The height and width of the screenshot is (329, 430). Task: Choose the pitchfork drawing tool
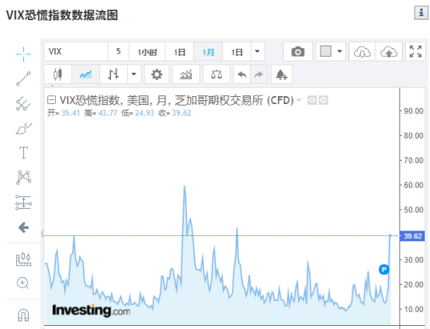coord(23,104)
